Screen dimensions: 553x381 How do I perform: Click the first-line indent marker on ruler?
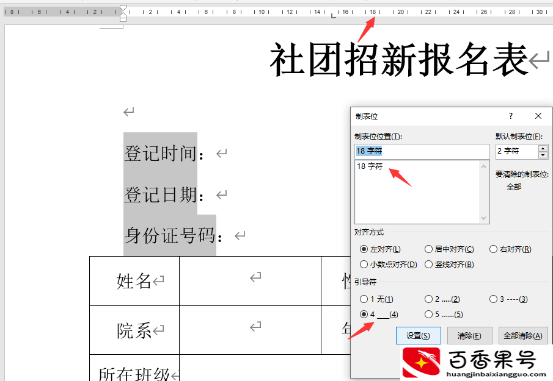[123, 8]
